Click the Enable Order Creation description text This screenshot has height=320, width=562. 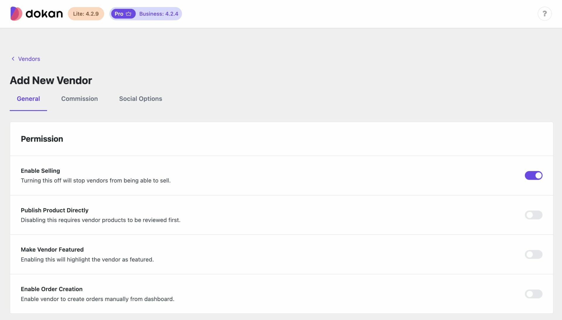click(97, 299)
